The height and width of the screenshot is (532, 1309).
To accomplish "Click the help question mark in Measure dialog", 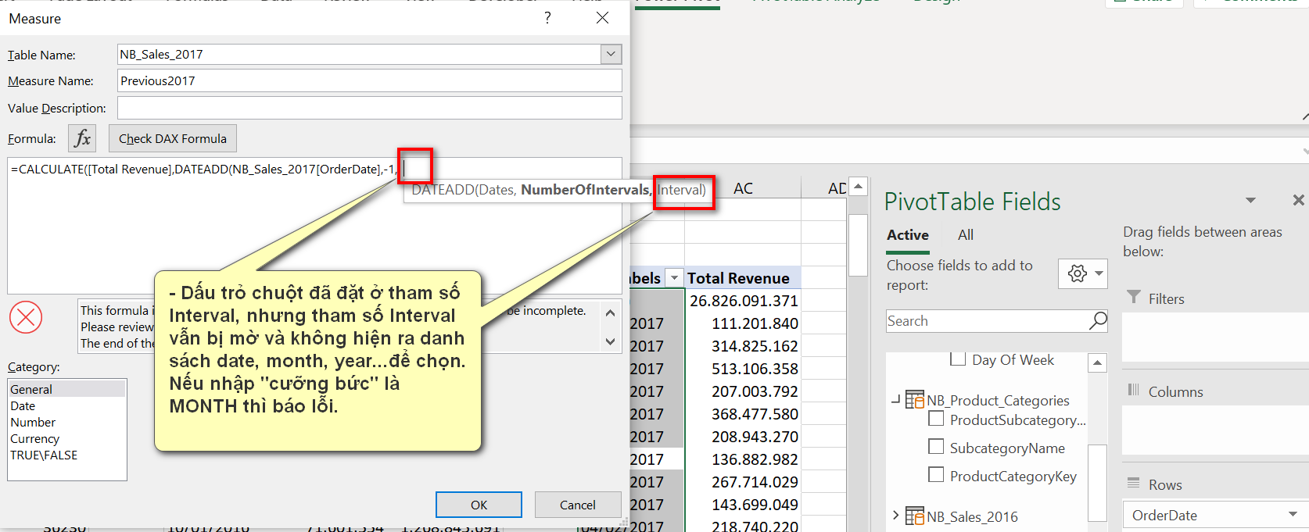I will pos(547,18).
